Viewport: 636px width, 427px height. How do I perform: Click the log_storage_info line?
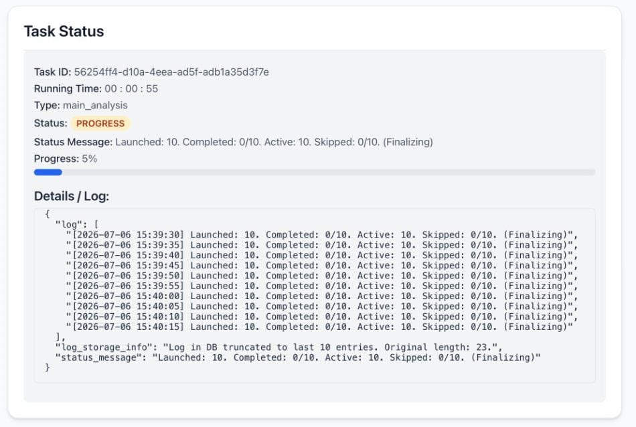(x=279, y=347)
